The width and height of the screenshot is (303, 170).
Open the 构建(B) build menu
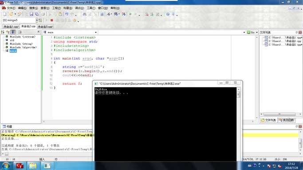pyautogui.click(x=68, y=8)
